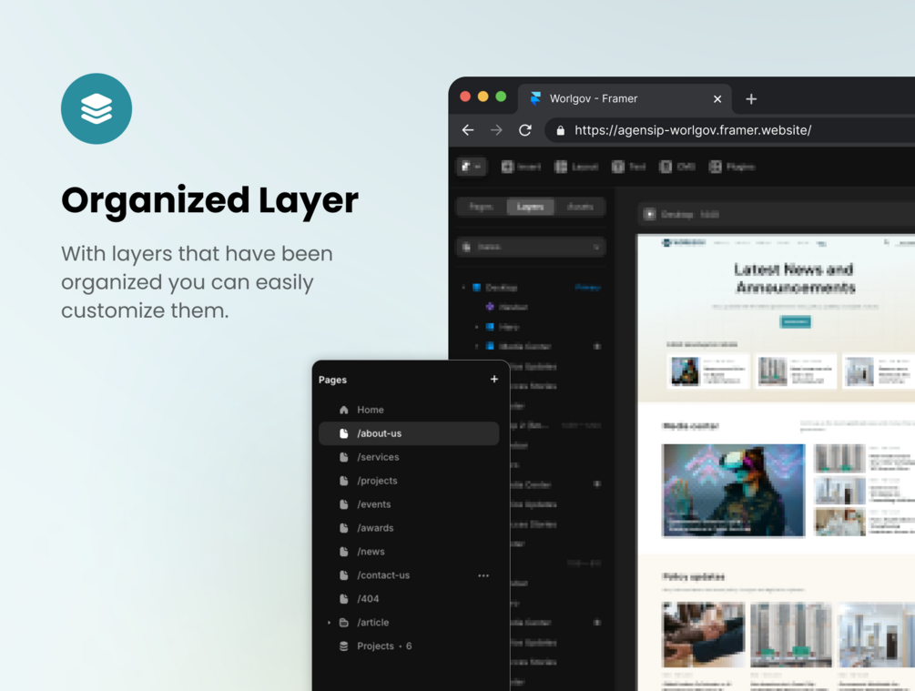Click the Latest News and Announcements heading
This screenshot has height=691, width=915.
click(x=795, y=279)
